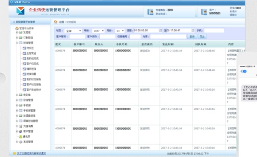Open the 年份 dropdown showing 2017
The height and width of the screenshot is (157, 257).
point(99,31)
